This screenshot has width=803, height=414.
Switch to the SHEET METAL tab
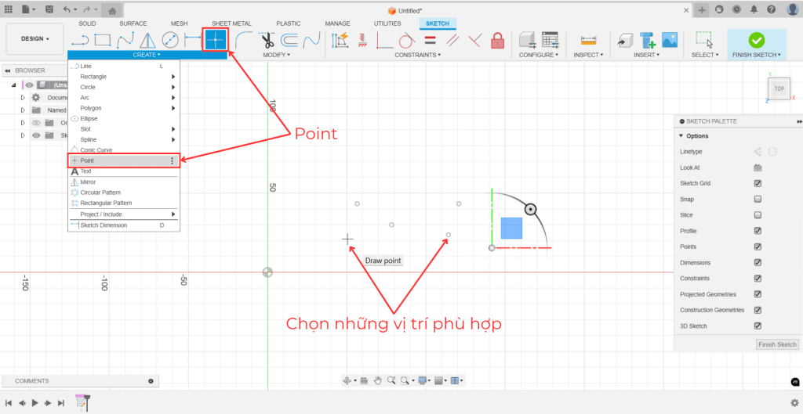click(x=231, y=23)
